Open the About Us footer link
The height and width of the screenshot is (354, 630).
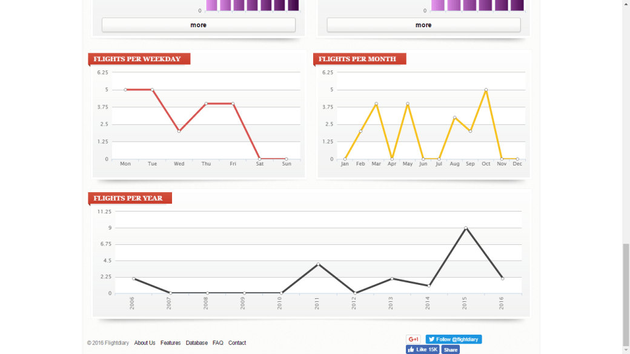click(145, 343)
